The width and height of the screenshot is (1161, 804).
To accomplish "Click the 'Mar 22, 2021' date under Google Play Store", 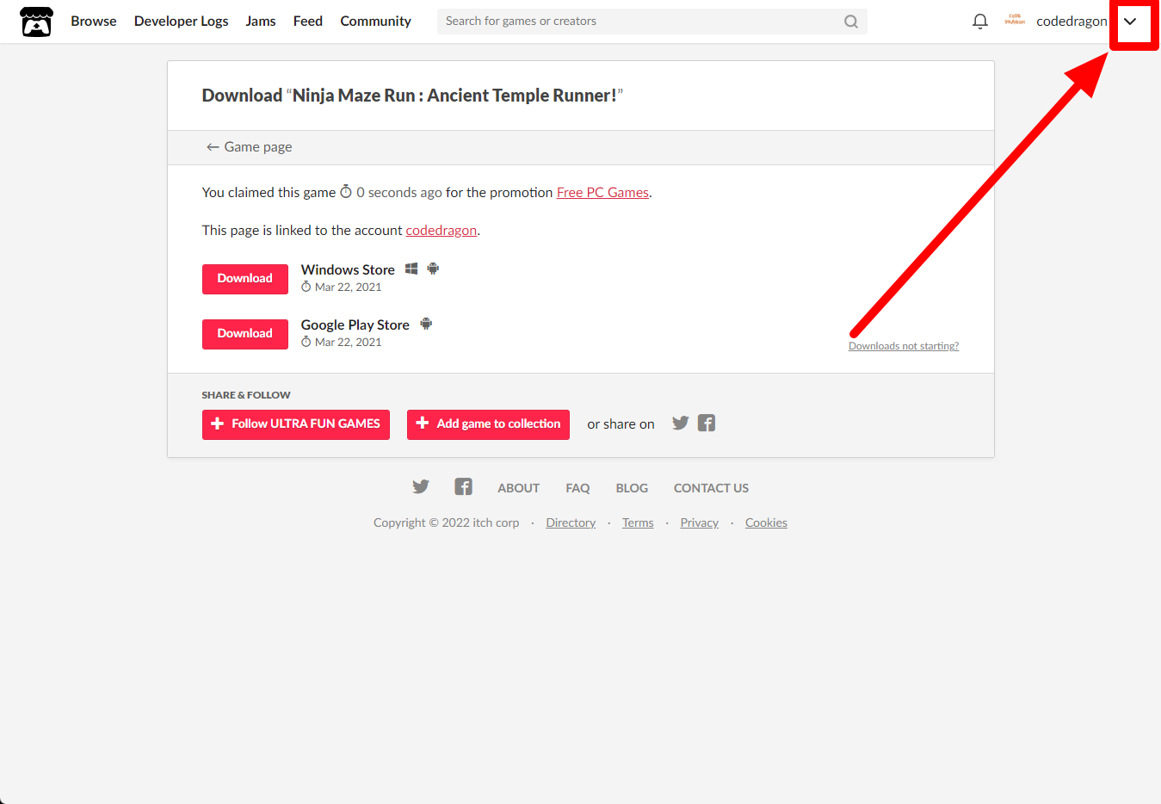I will click(348, 343).
